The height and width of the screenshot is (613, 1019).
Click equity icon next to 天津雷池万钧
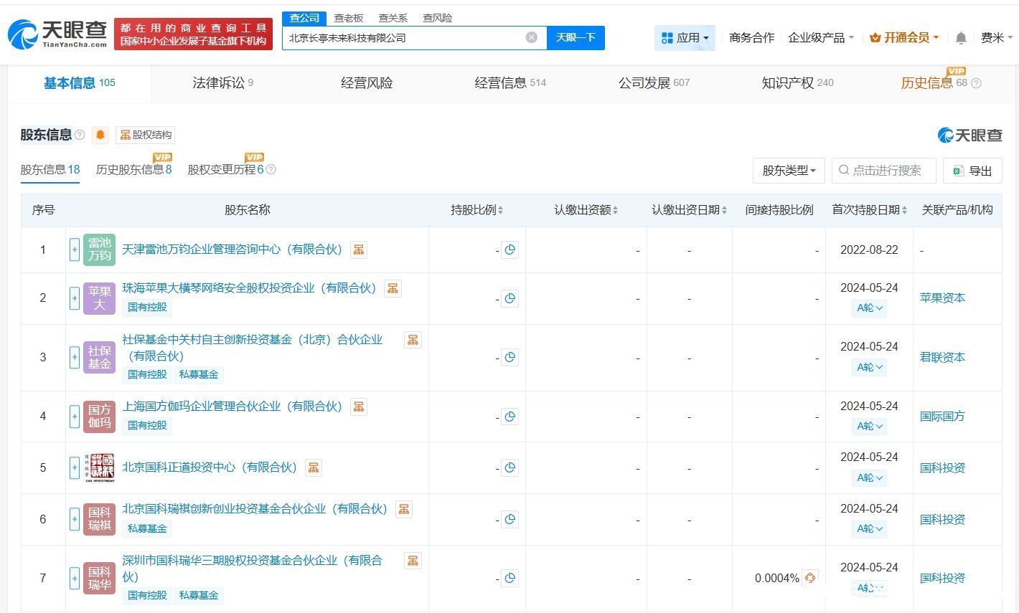tap(359, 250)
